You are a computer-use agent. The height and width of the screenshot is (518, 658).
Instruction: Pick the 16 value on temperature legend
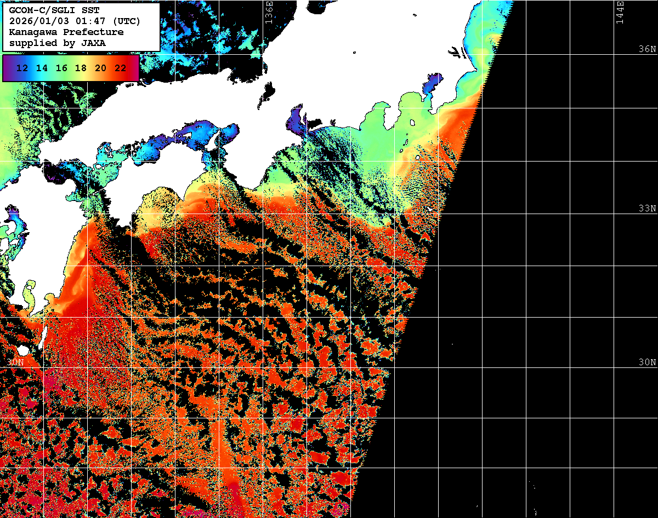[x=61, y=68]
